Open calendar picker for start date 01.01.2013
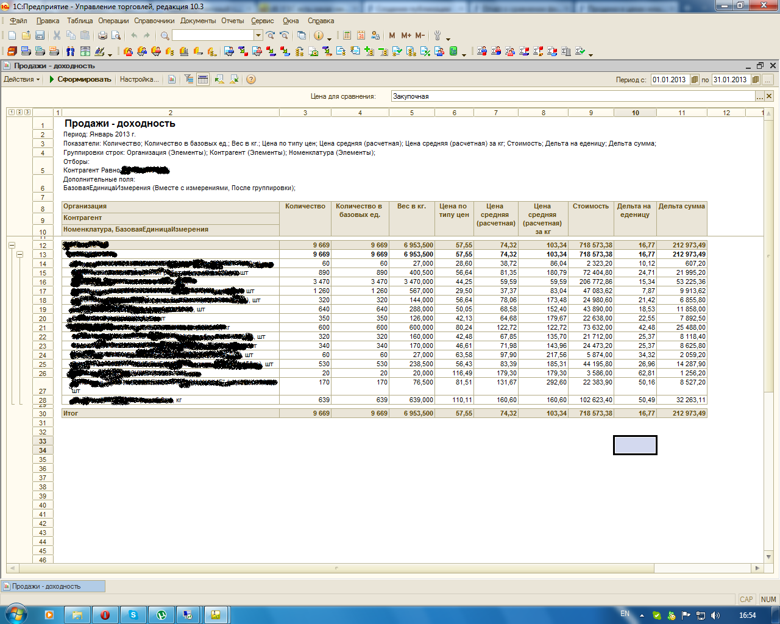Viewport: 780px width, 624px height. click(x=694, y=79)
